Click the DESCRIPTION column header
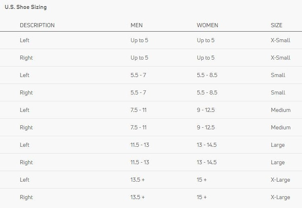This screenshot has width=302, height=208. coord(37,25)
